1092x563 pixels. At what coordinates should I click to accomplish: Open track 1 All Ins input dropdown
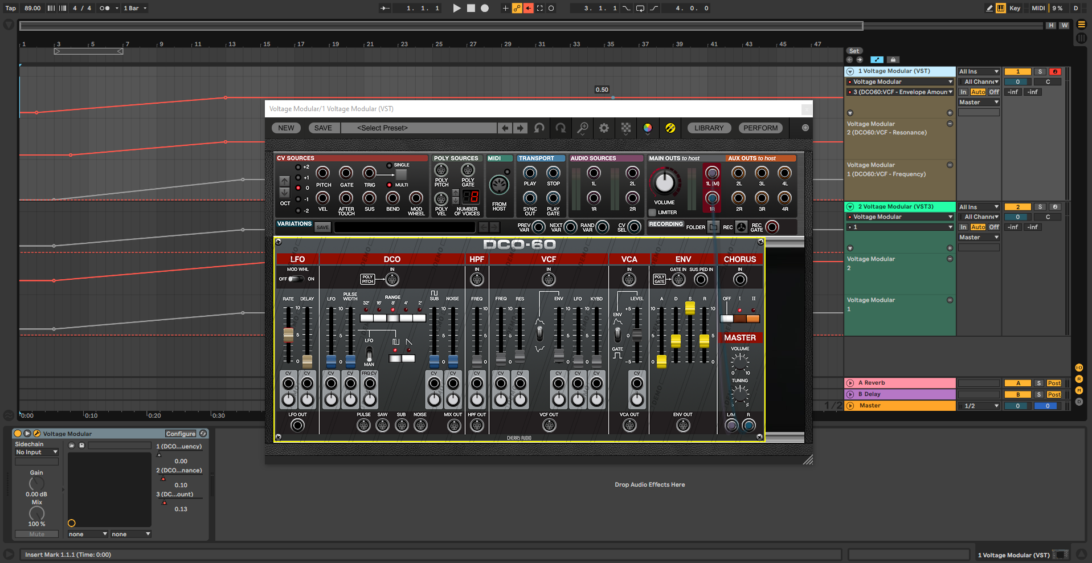coord(979,71)
